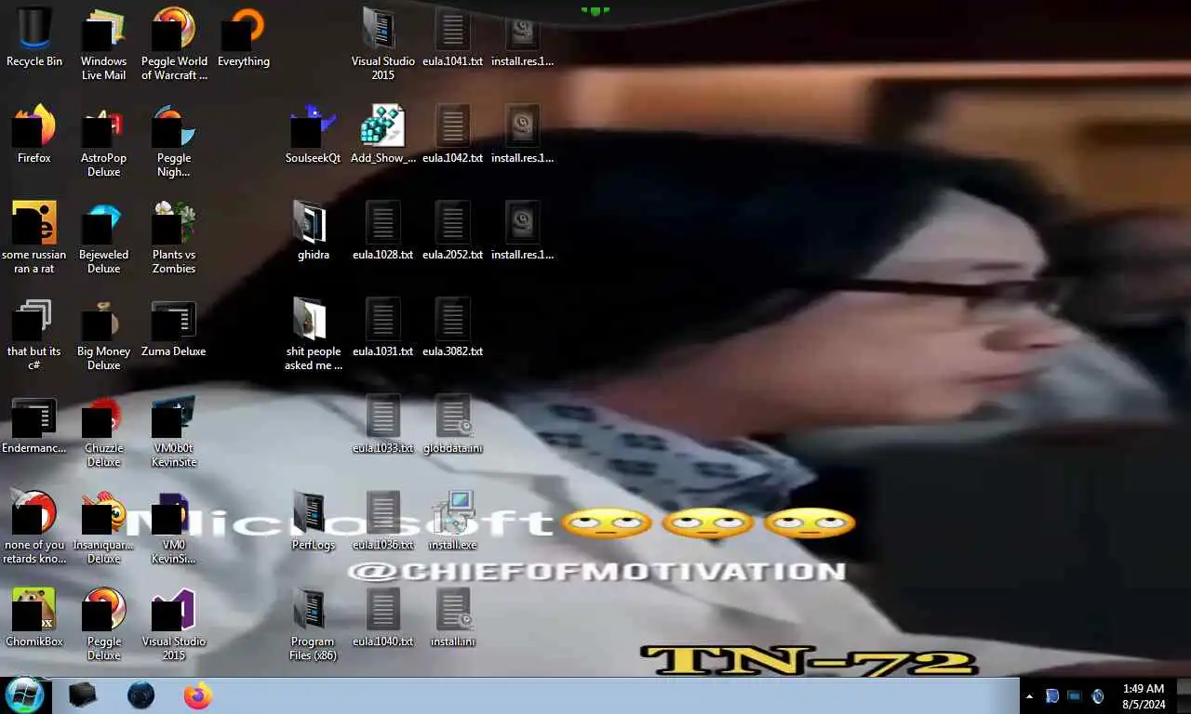
Task: Select the eula.1036.txt file
Action: click(382, 521)
